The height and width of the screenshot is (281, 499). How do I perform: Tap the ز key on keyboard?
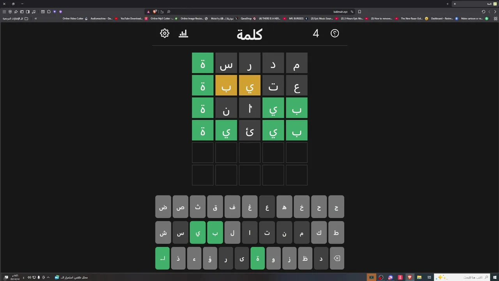pos(289,258)
